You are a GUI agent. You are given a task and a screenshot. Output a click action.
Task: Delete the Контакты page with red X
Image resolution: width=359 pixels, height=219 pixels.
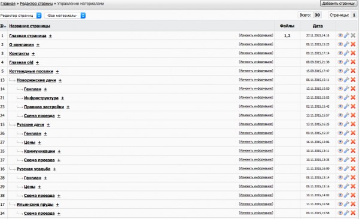(x=353, y=53)
